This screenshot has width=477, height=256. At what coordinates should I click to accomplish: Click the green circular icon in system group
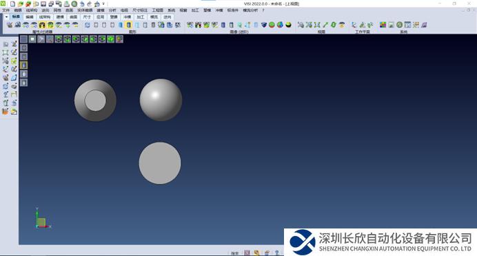[x=399, y=25]
